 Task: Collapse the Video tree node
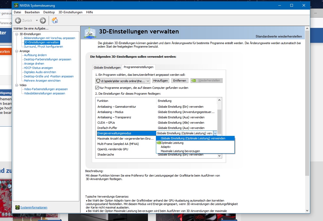tap(17, 85)
